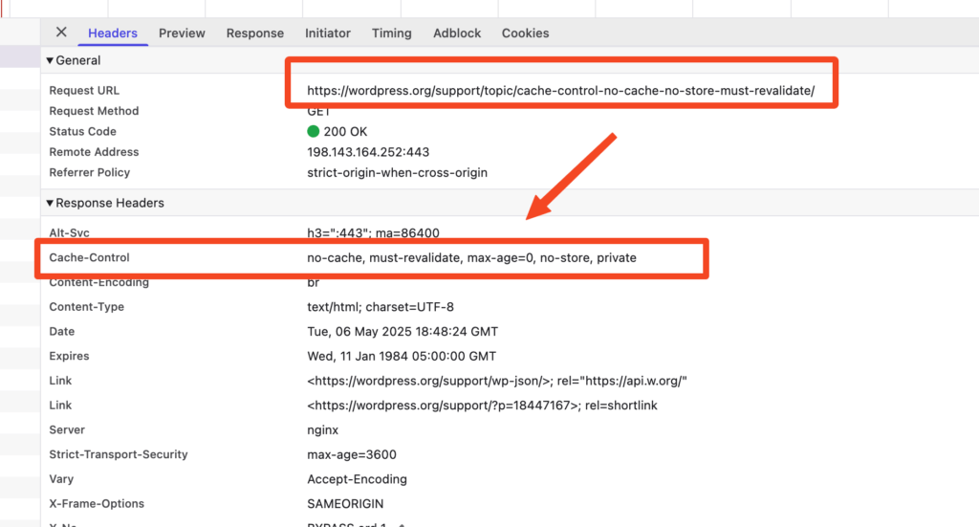Image resolution: width=979 pixels, height=527 pixels.
Task: Select the wp-json Link header value
Action: point(497,381)
